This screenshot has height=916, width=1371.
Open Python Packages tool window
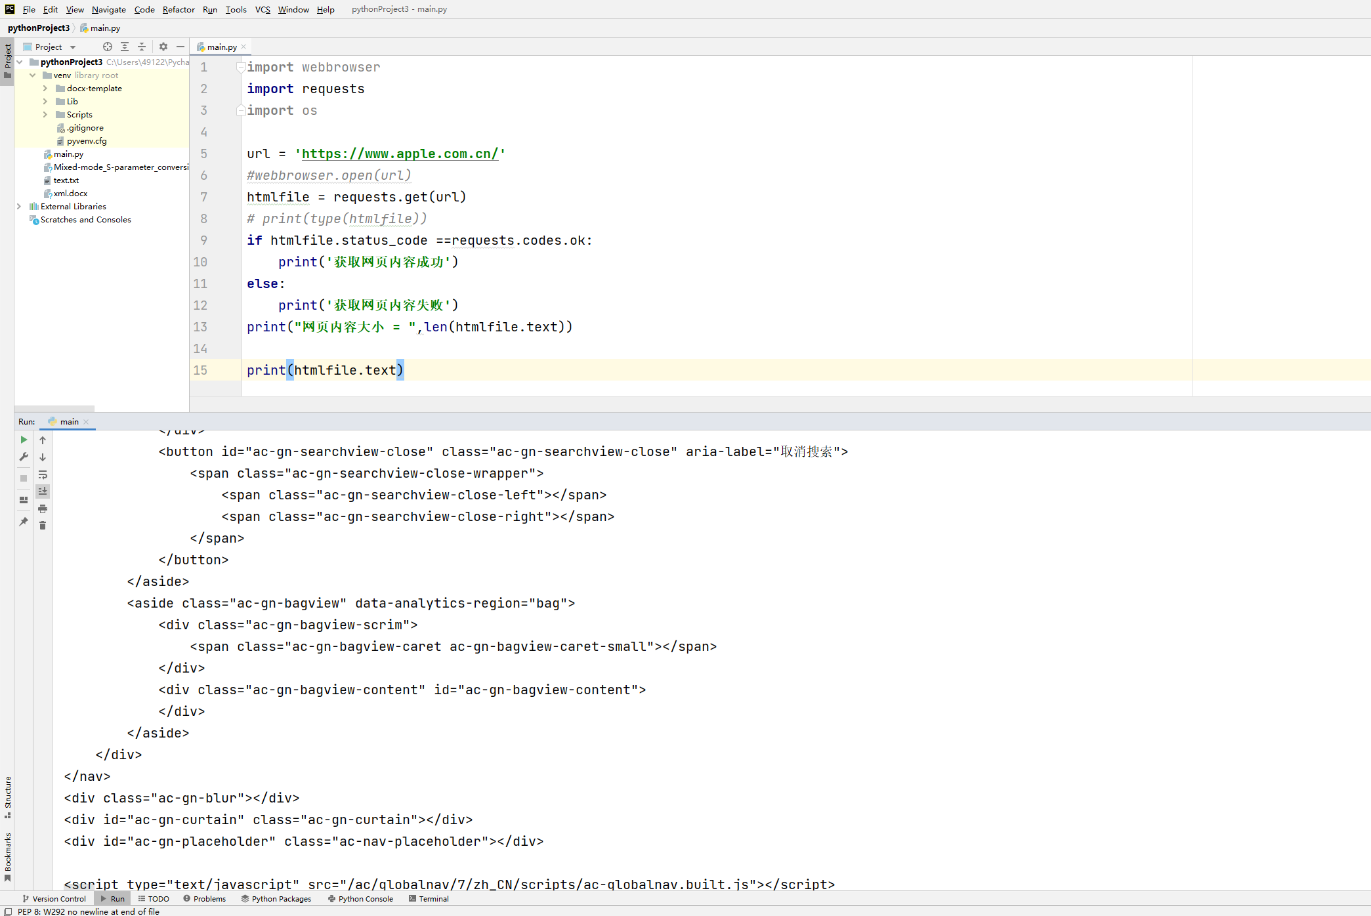276,899
